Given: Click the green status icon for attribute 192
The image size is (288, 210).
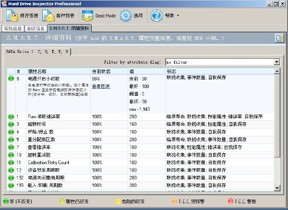Looking at the screenshot, I should pos(11,178).
